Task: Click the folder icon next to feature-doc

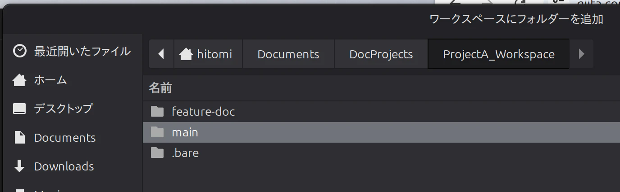Action: tap(157, 111)
